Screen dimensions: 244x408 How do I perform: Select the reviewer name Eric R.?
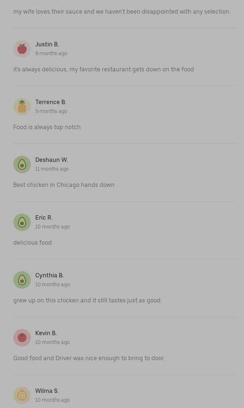click(44, 217)
